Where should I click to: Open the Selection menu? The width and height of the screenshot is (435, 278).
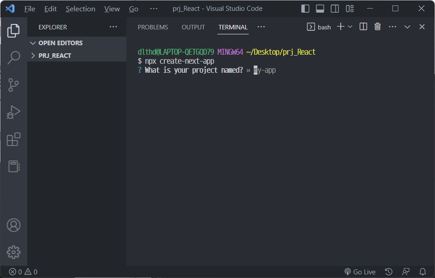coord(81,9)
